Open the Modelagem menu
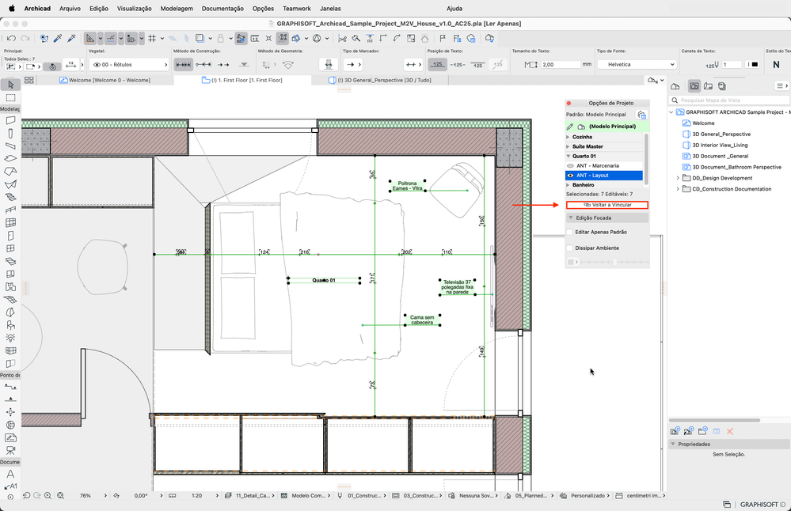Screen dimensions: 791x511 [177, 9]
